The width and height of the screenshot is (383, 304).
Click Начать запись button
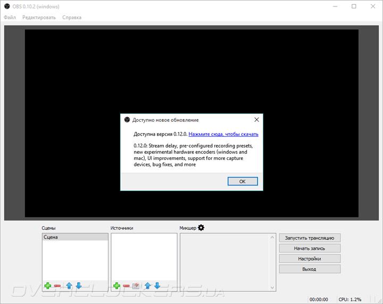pos(310,248)
